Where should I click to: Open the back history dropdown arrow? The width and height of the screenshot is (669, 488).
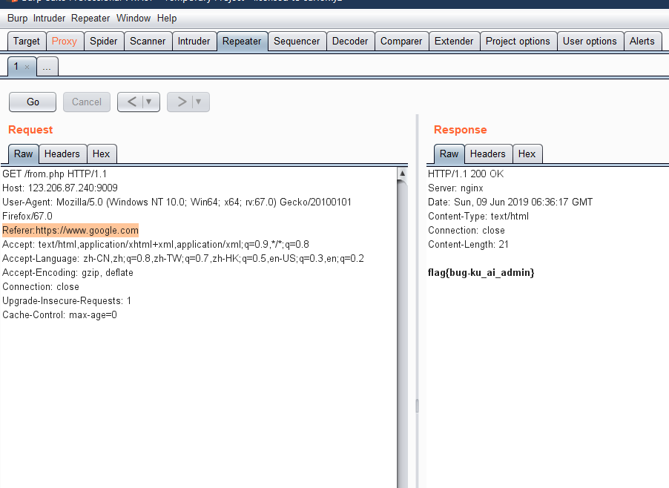point(150,102)
